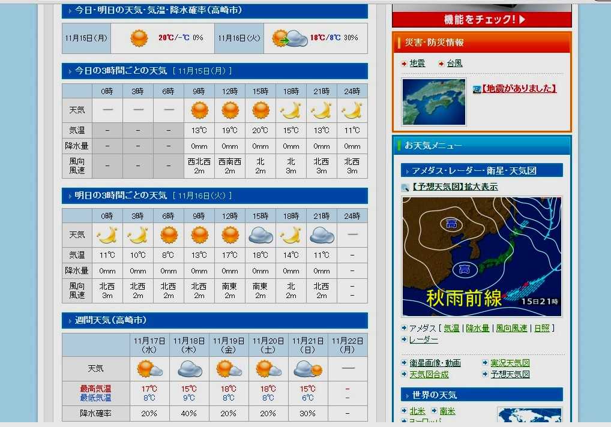The height and width of the screenshot is (427, 611).
Task: Click the November 18 cloudy weekly icon
Action: point(190,369)
